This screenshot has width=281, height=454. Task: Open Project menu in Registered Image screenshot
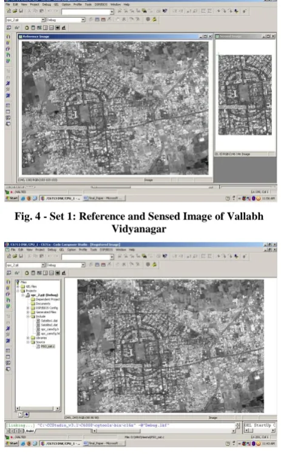39,250
